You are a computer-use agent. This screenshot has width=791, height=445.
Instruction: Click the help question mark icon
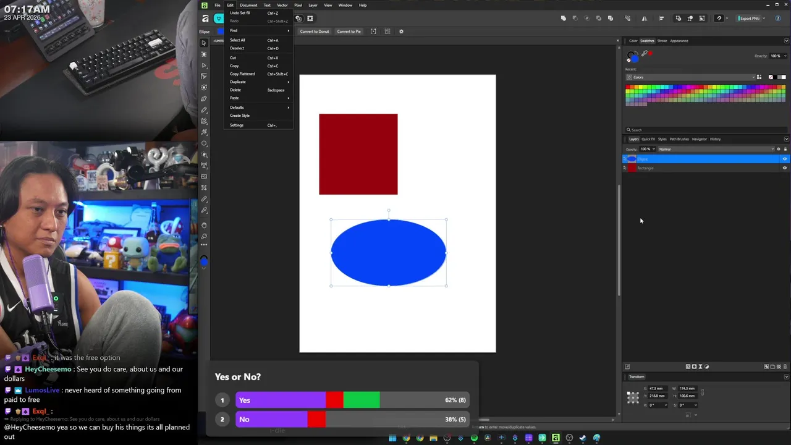pos(778,19)
